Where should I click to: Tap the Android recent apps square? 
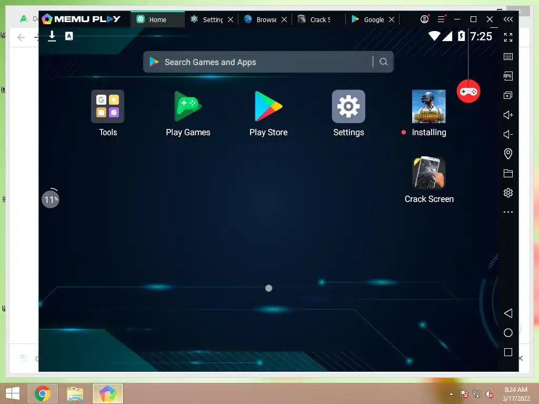coord(508,352)
